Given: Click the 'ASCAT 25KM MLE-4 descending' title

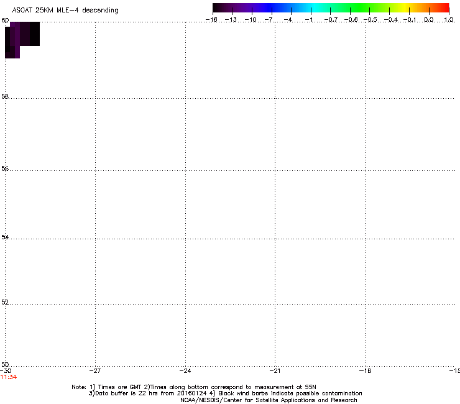Looking at the screenshot, I should pos(65,11).
